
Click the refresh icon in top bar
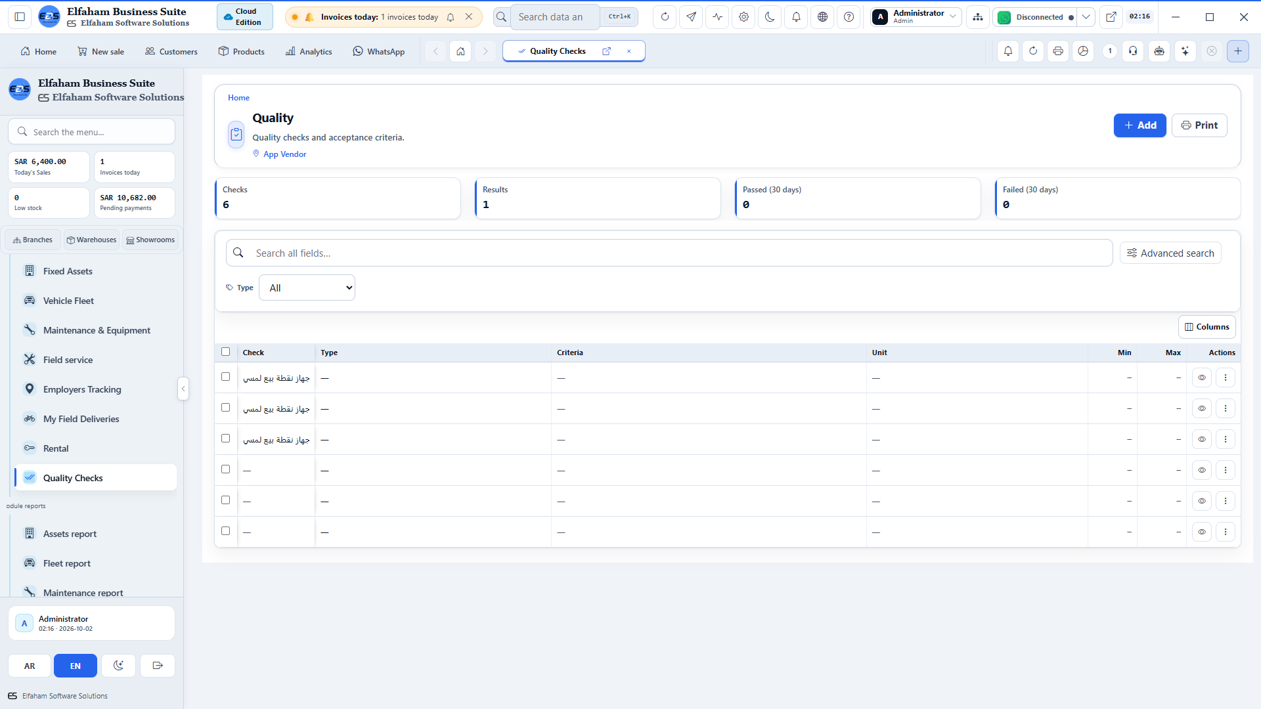click(x=665, y=17)
